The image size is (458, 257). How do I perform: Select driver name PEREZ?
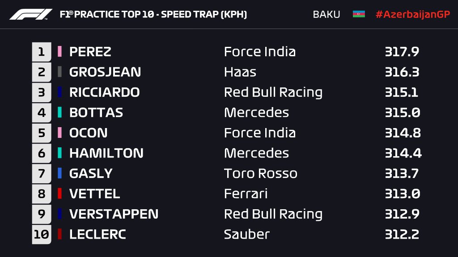click(90, 52)
